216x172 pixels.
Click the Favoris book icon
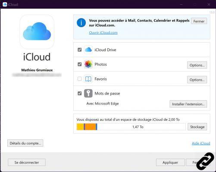pos(88,79)
